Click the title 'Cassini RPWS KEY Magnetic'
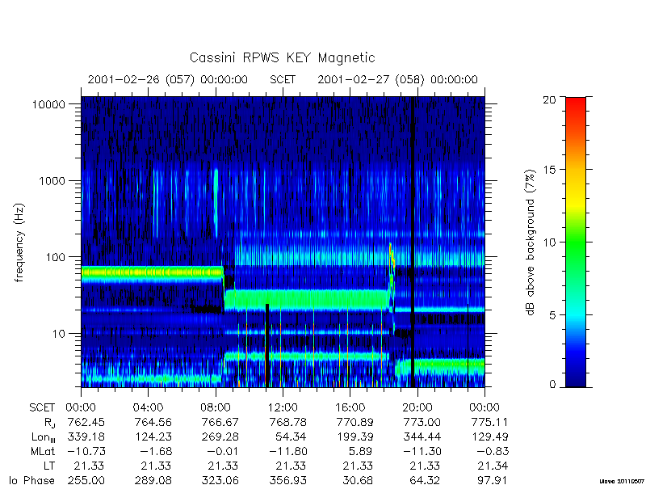This screenshot has height=485, width=646. pyautogui.click(x=282, y=57)
